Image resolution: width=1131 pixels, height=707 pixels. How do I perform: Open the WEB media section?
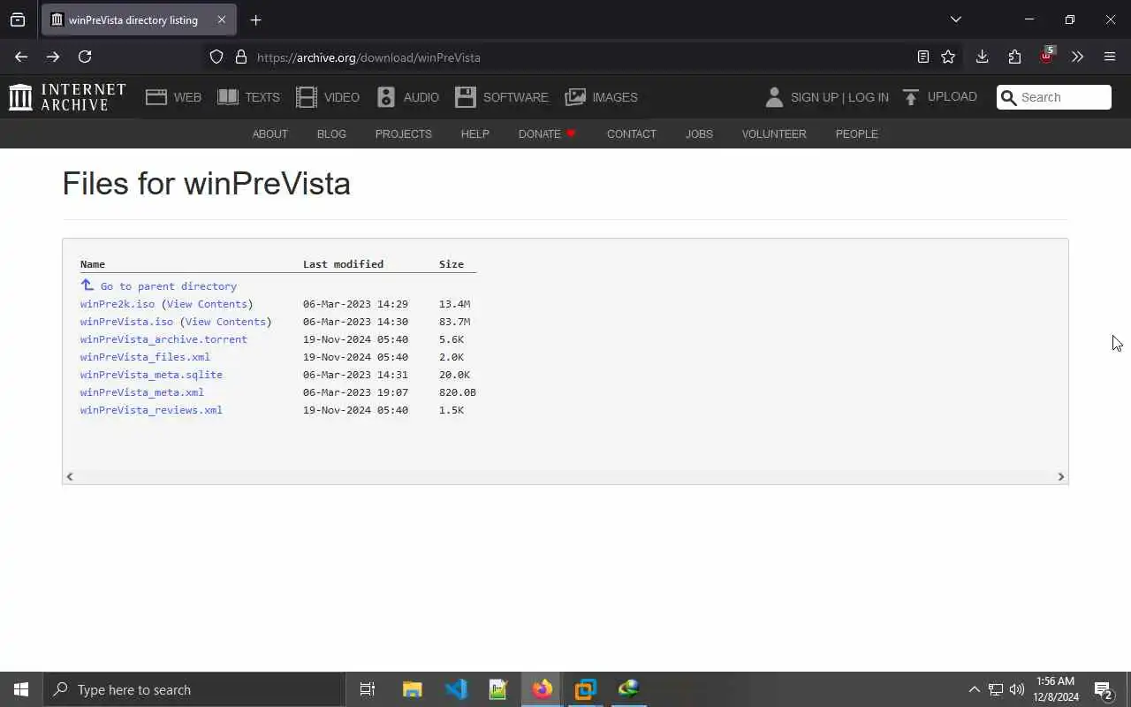[x=173, y=97]
